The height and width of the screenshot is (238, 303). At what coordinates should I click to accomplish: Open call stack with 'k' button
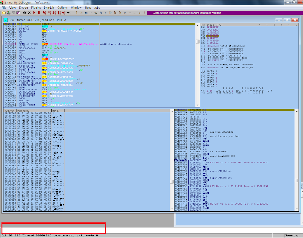pos(114,12)
